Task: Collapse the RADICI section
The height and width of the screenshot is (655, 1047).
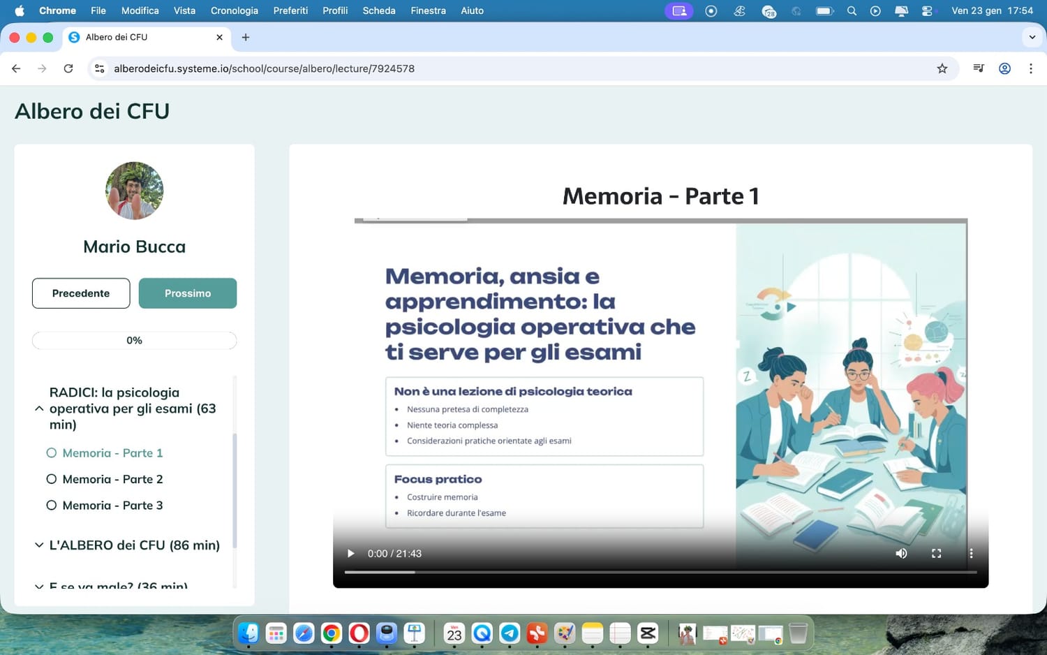Action: 39,409
